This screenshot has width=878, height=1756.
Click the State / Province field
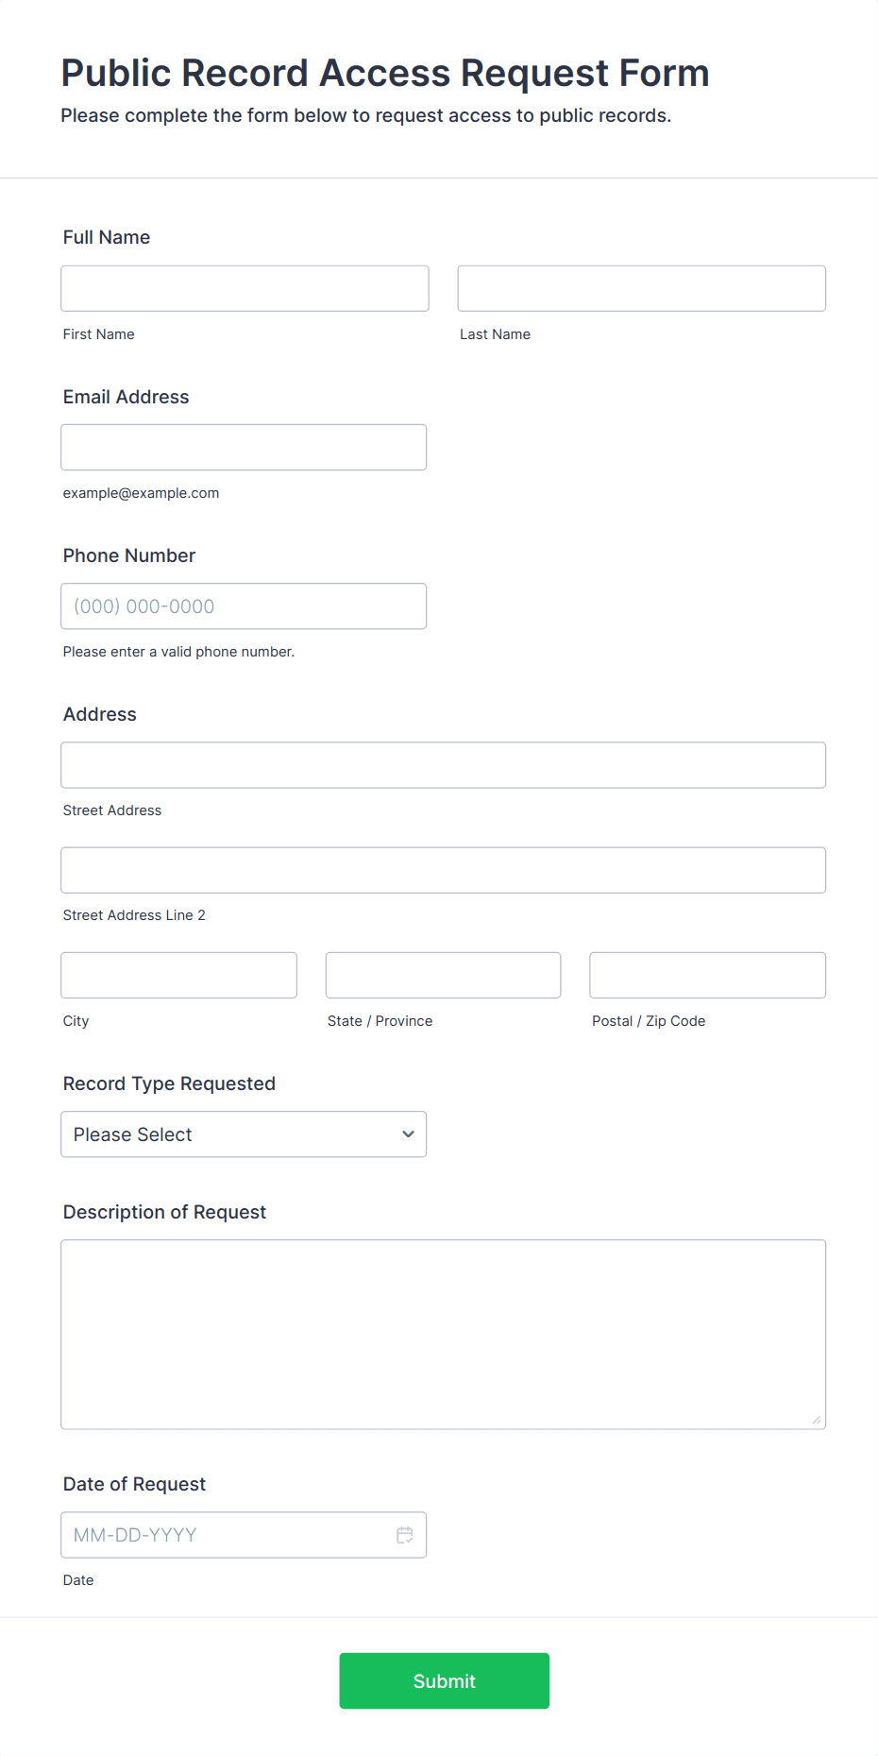(443, 974)
